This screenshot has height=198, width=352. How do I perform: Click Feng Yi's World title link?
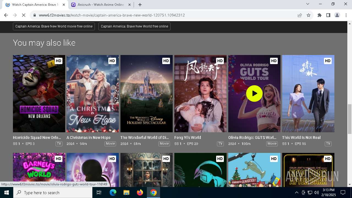coord(188,137)
